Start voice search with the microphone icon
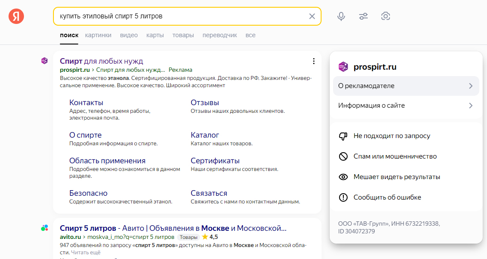Image resolution: width=487 pixels, height=259 pixels. click(x=341, y=16)
